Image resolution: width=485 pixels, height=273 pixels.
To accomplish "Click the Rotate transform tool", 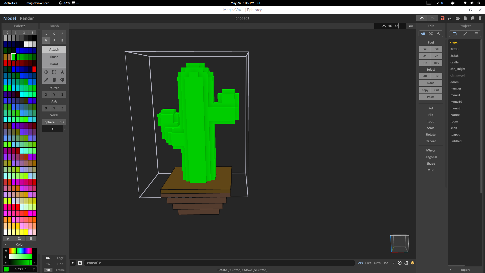I will point(431,134).
